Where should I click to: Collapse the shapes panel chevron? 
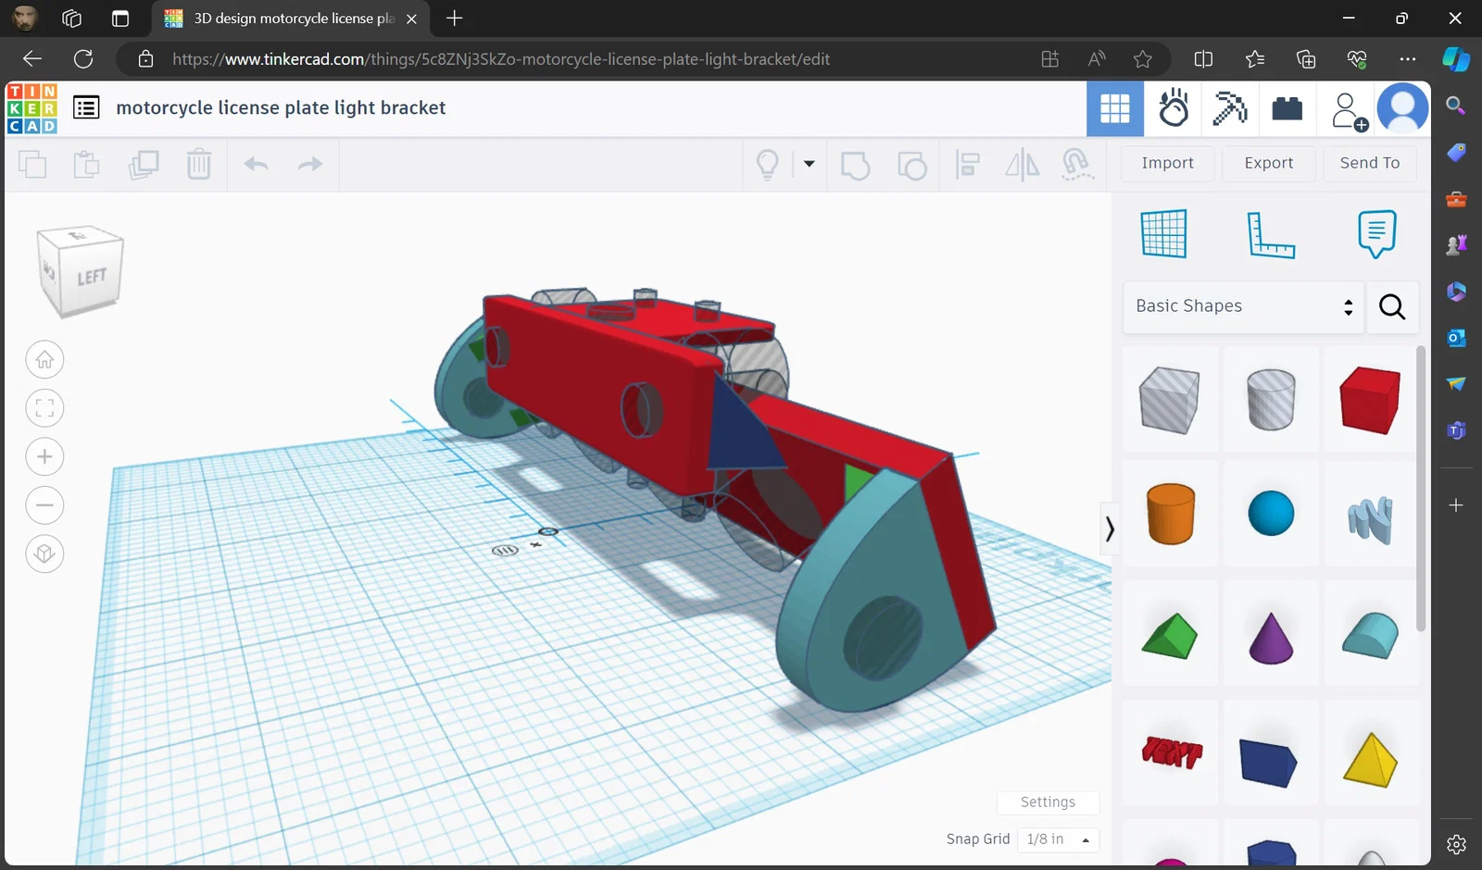(1109, 528)
